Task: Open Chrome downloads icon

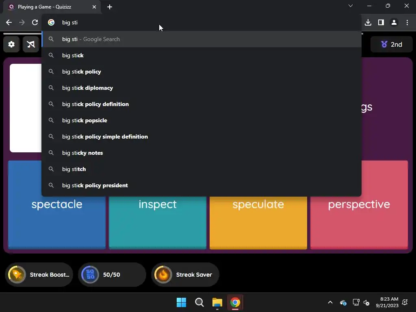Action: tap(368, 23)
